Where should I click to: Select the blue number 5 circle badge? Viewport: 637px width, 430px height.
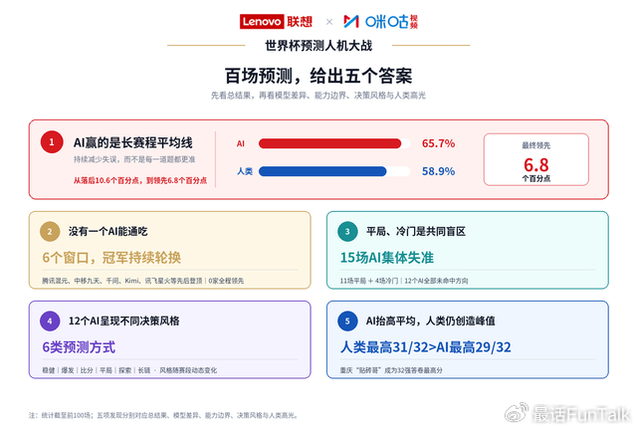[x=347, y=322]
